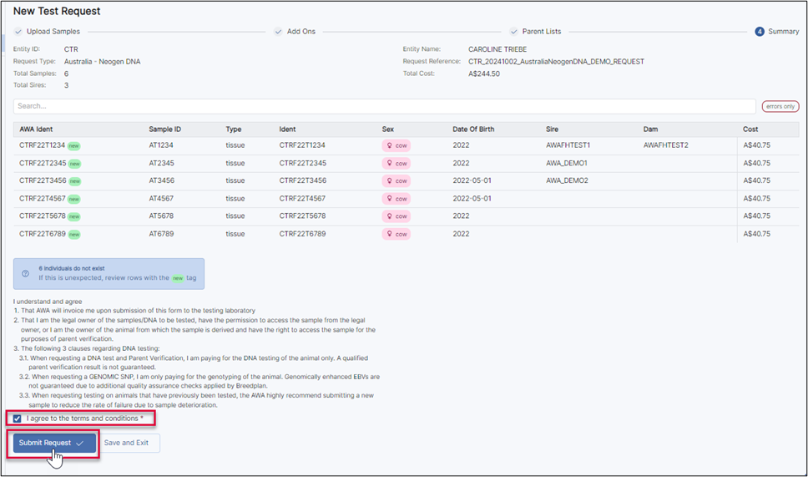The image size is (808, 477).
Task: Click the cow badge in row AT5678
Action: 396,216
